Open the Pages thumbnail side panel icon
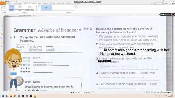 2,26
